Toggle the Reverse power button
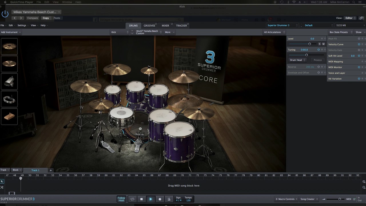This screenshot has height=206, width=366. coord(319,67)
